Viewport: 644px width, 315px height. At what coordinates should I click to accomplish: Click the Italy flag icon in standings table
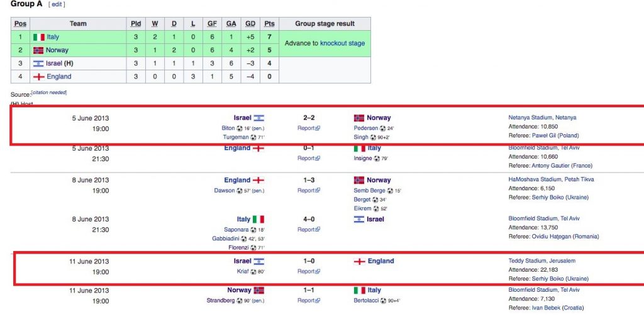pyautogui.click(x=38, y=37)
